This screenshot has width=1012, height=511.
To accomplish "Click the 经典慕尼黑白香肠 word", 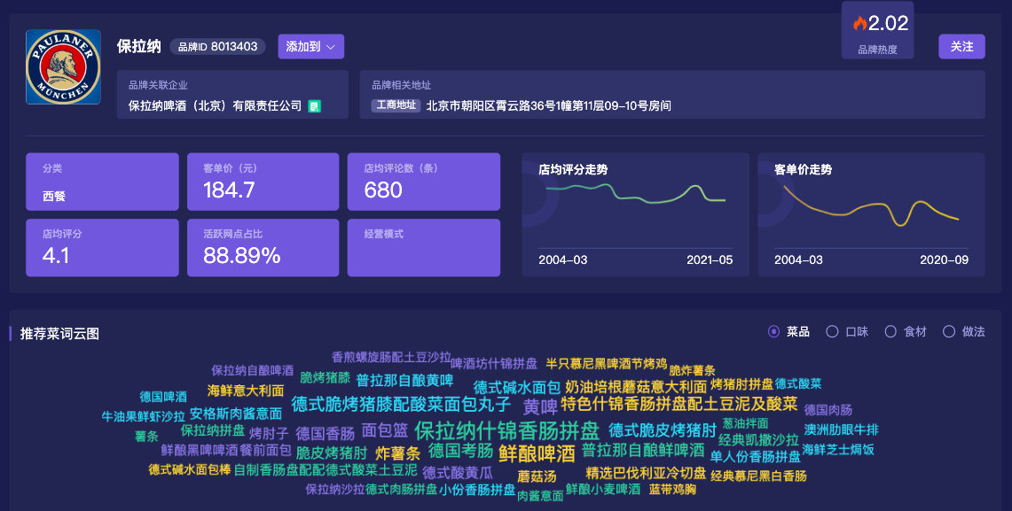I will click(758, 476).
